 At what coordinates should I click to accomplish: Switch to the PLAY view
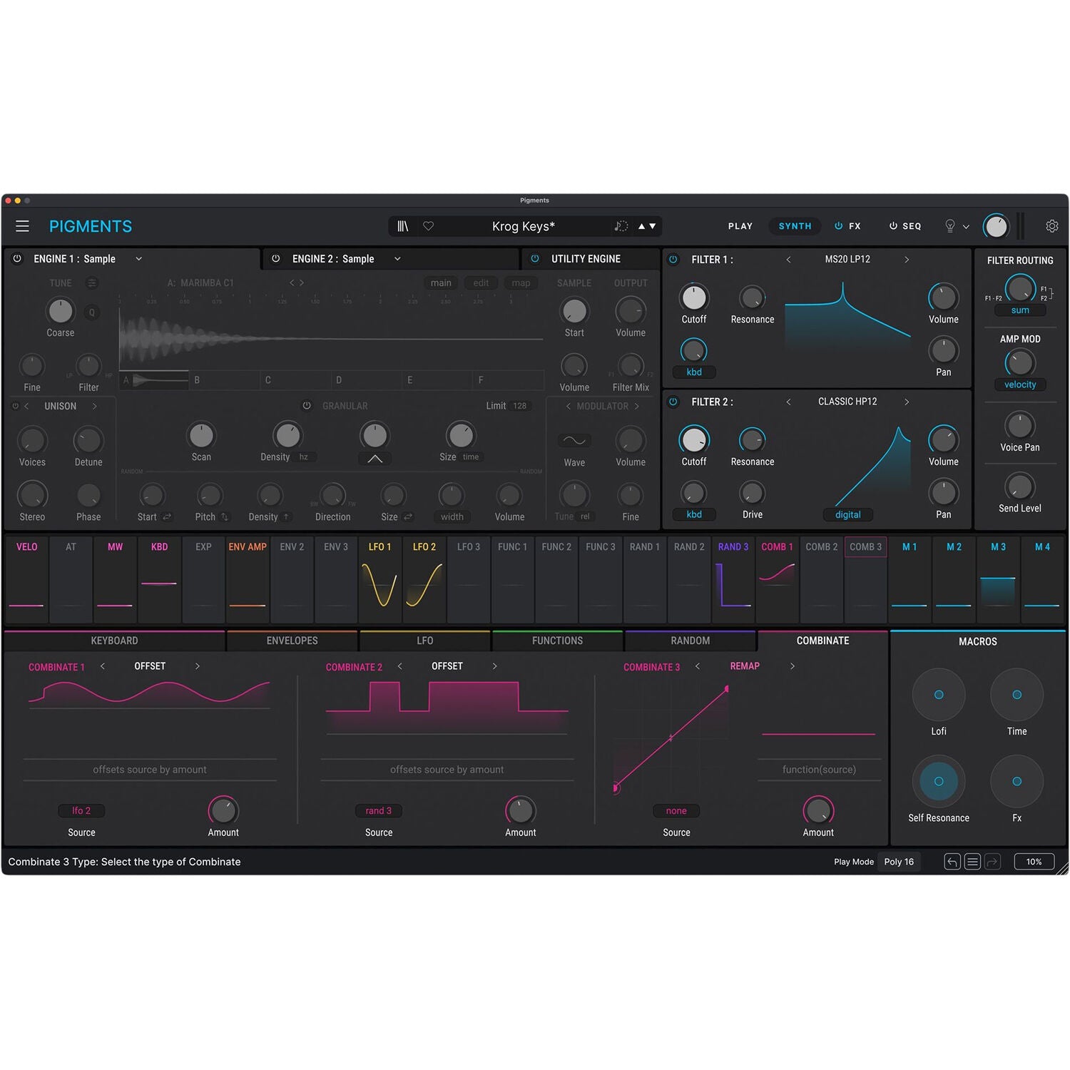pos(740,226)
